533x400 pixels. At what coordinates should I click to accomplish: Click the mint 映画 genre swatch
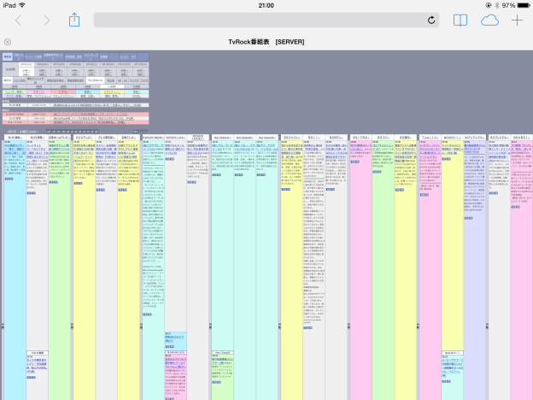[137, 91]
